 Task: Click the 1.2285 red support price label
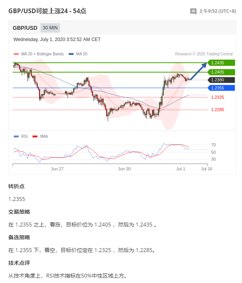[218, 110]
